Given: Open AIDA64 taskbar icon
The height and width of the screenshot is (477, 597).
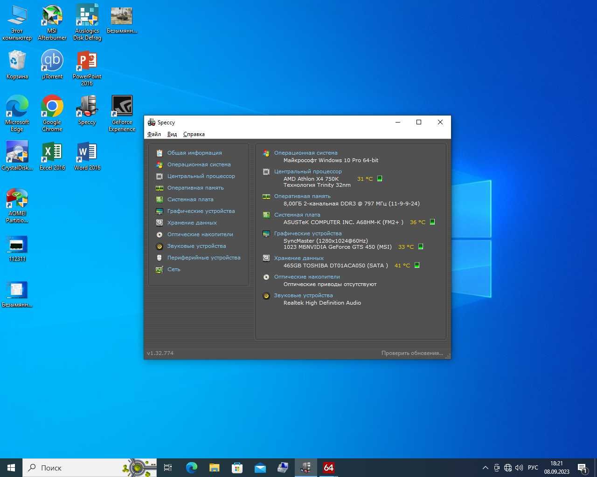Looking at the screenshot, I should click(329, 468).
